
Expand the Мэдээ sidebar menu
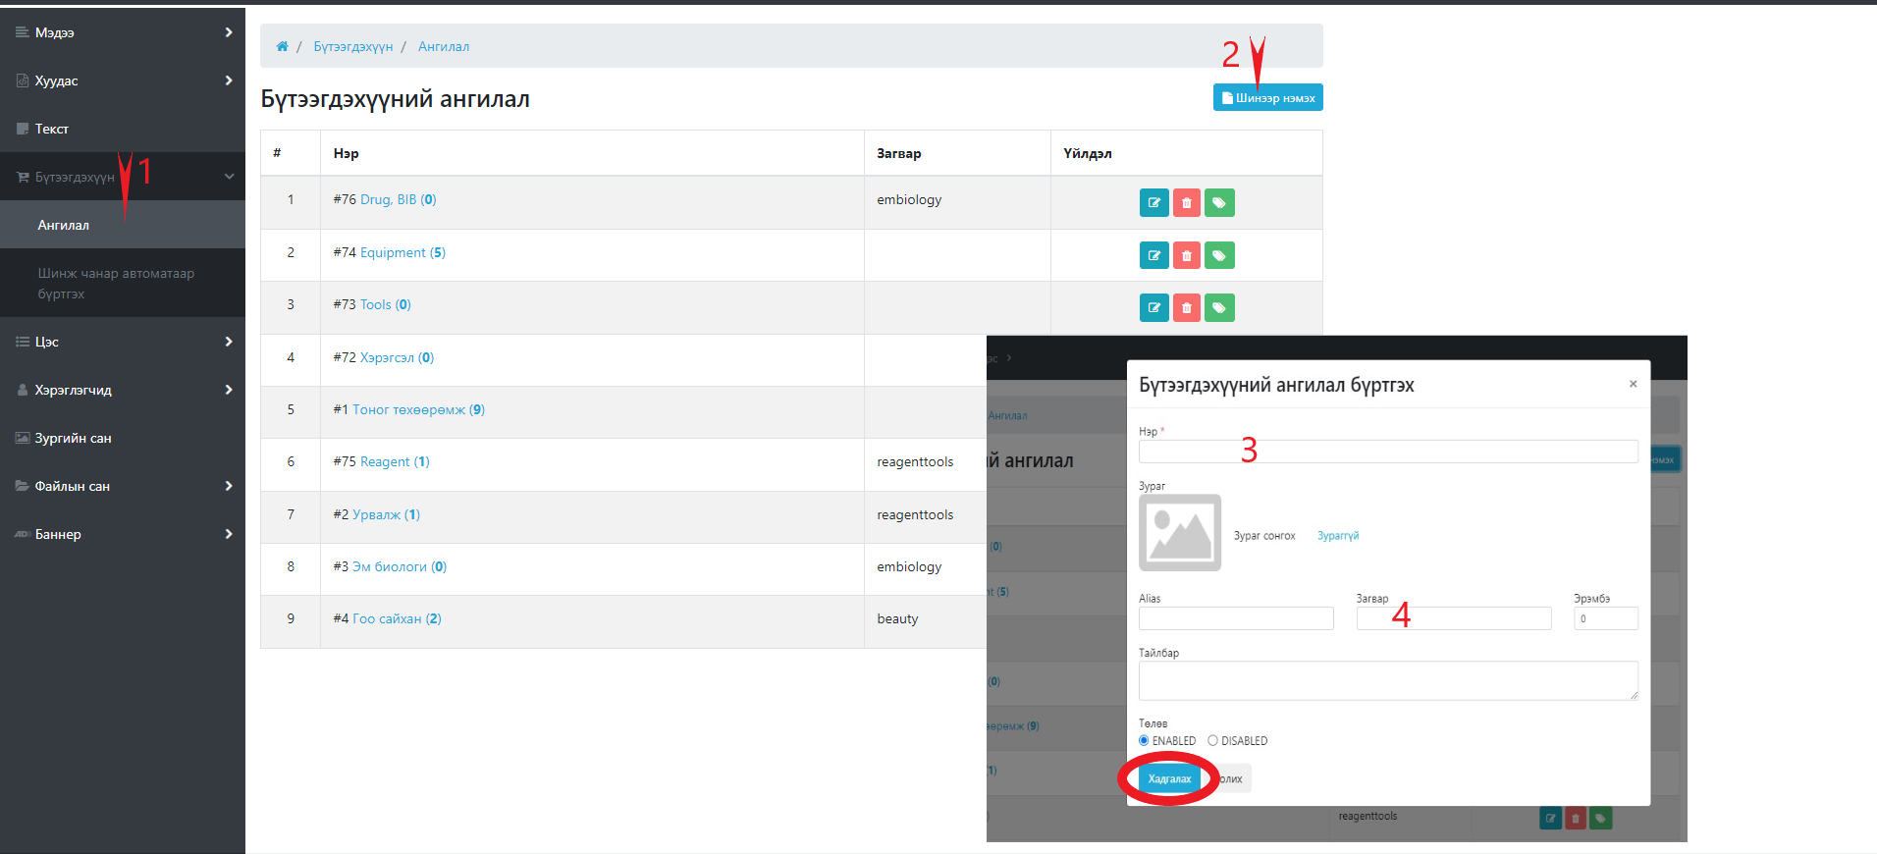pyautogui.click(x=122, y=32)
